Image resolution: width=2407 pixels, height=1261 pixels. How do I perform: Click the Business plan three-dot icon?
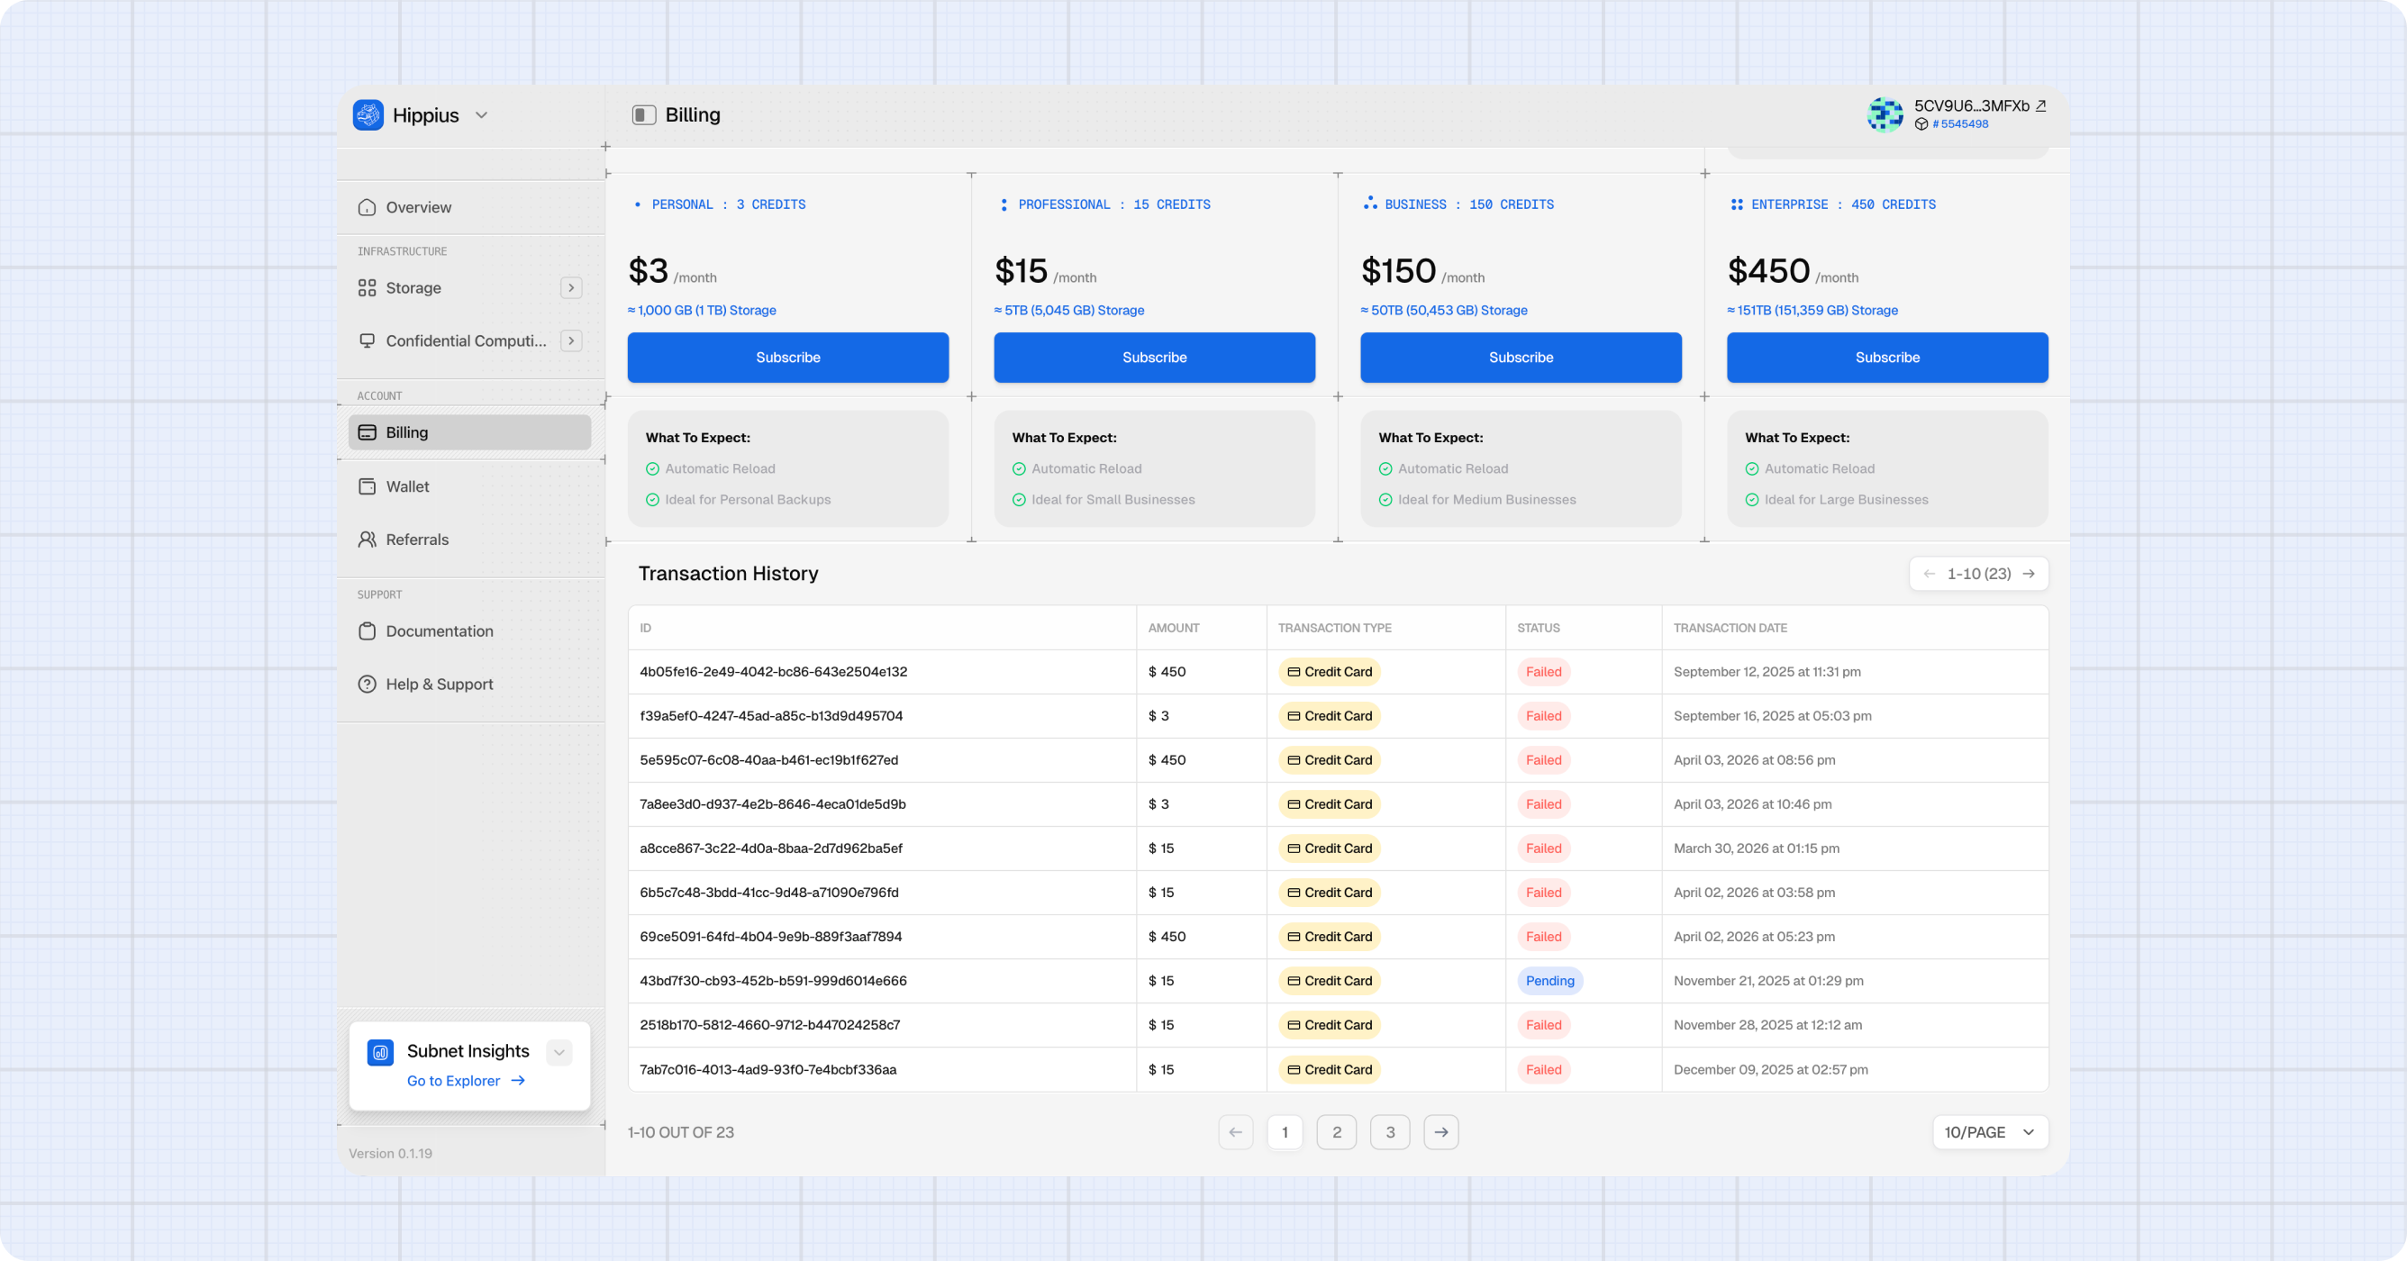(x=1370, y=203)
